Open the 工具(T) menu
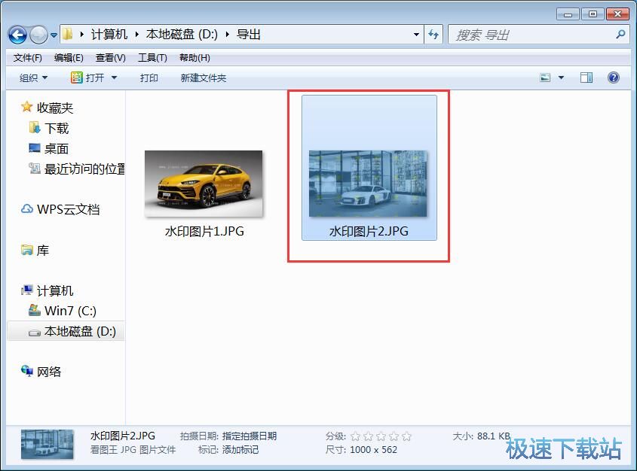The image size is (637, 471). click(x=152, y=58)
